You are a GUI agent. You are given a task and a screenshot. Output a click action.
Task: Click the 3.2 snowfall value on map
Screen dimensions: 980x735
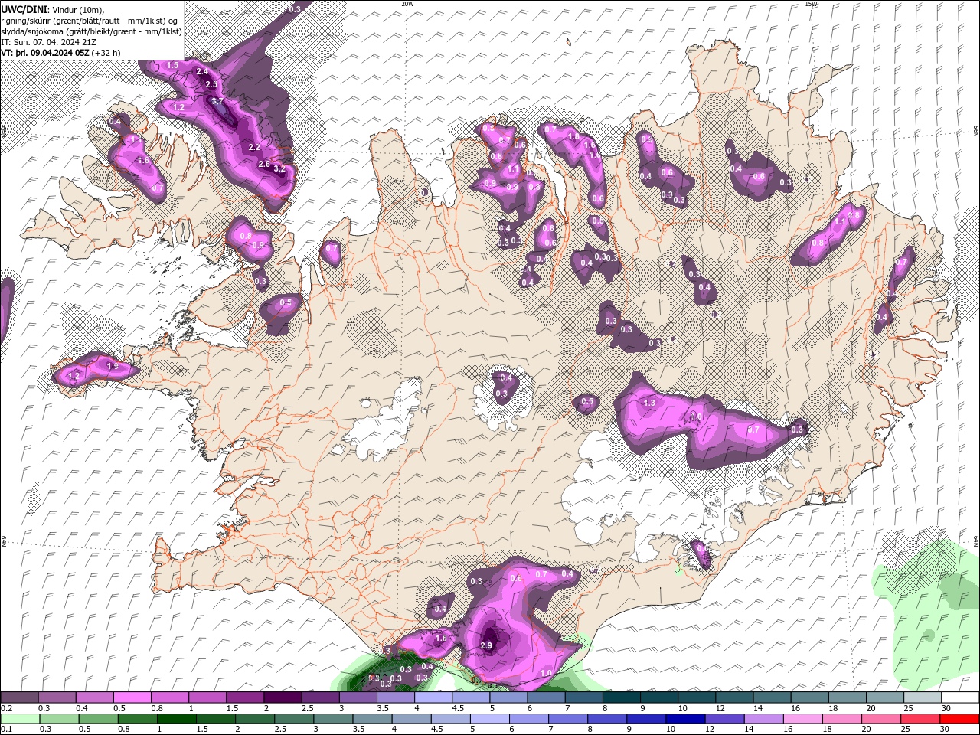[x=279, y=168]
